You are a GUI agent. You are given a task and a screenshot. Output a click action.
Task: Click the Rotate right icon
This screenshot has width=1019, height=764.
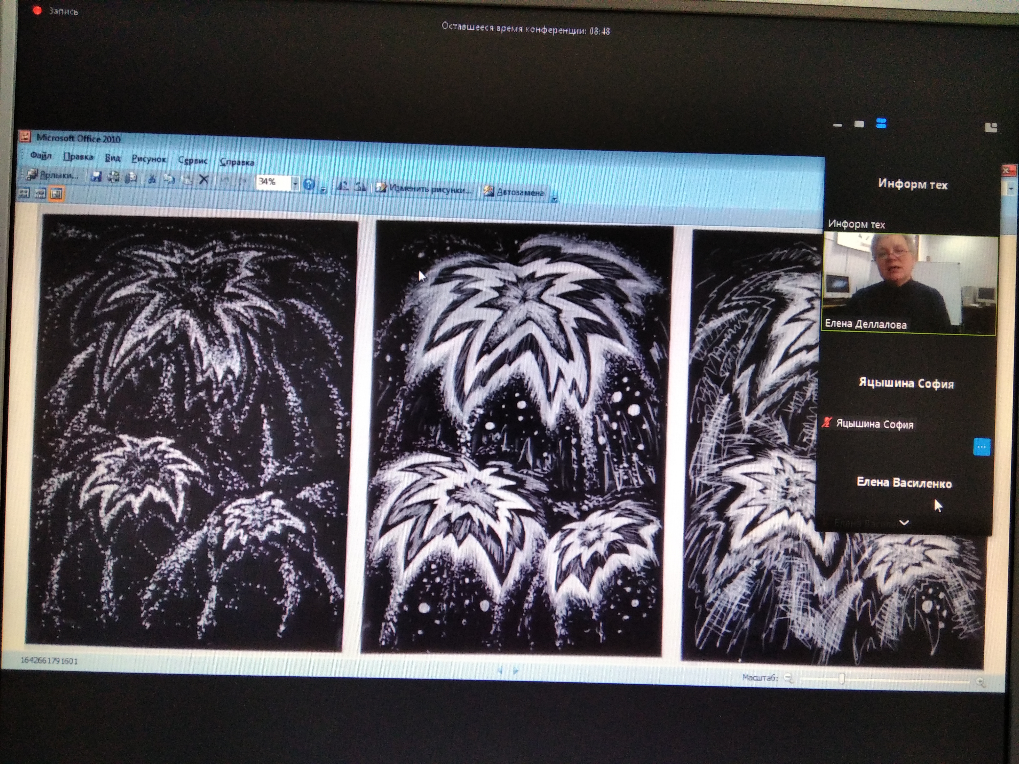coord(360,186)
